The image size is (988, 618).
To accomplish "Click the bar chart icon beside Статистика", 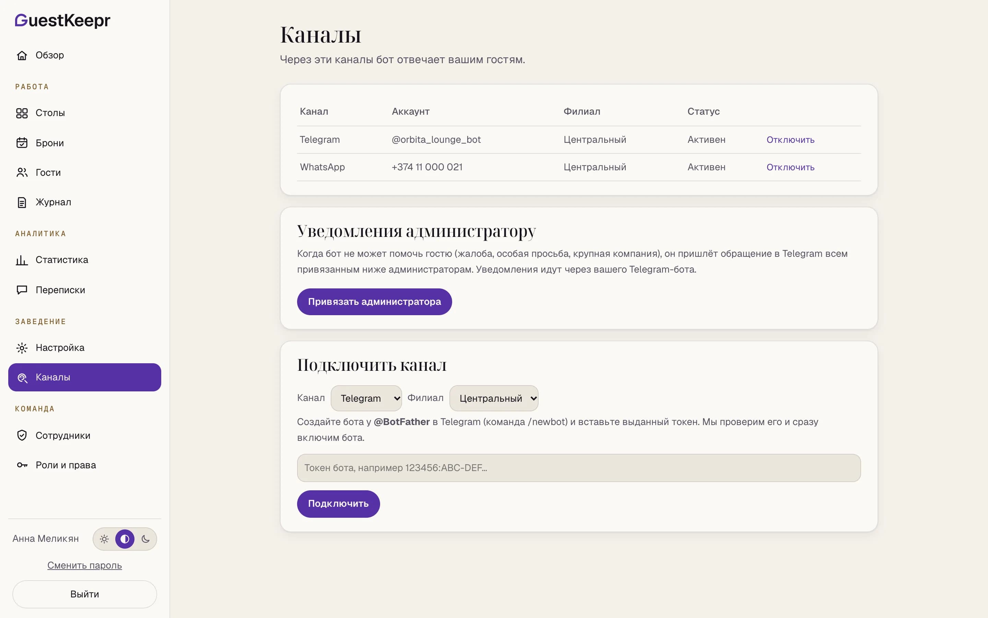I will click(x=22, y=260).
